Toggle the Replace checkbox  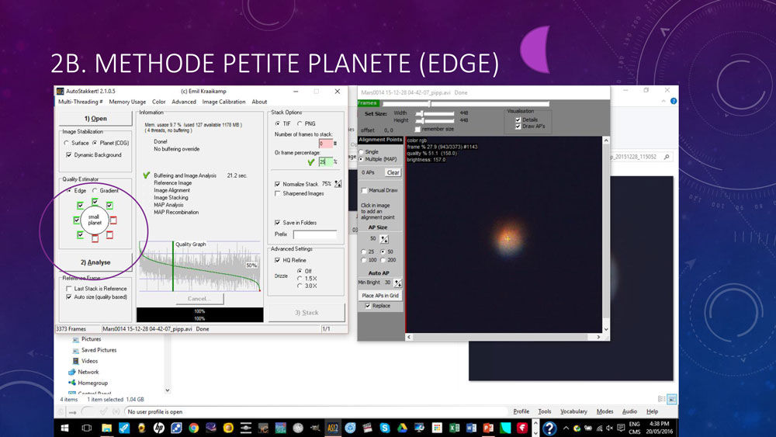click(x=368, y=306)
